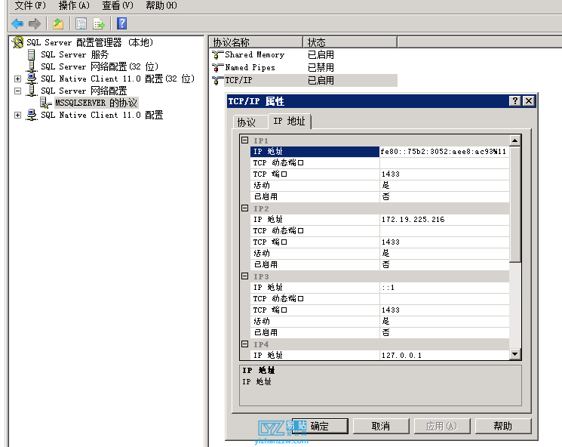This screenshot has height=447, width=562.
Task: Click IP2 address value 172.19.225.216
Action: click(x=444, y=219)
